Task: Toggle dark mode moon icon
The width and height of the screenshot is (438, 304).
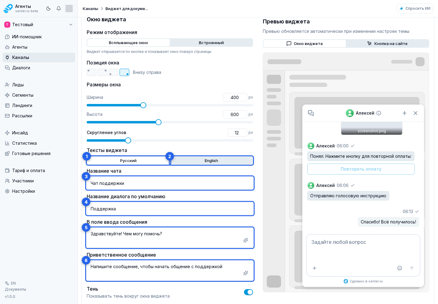Action: click(48, 9)
